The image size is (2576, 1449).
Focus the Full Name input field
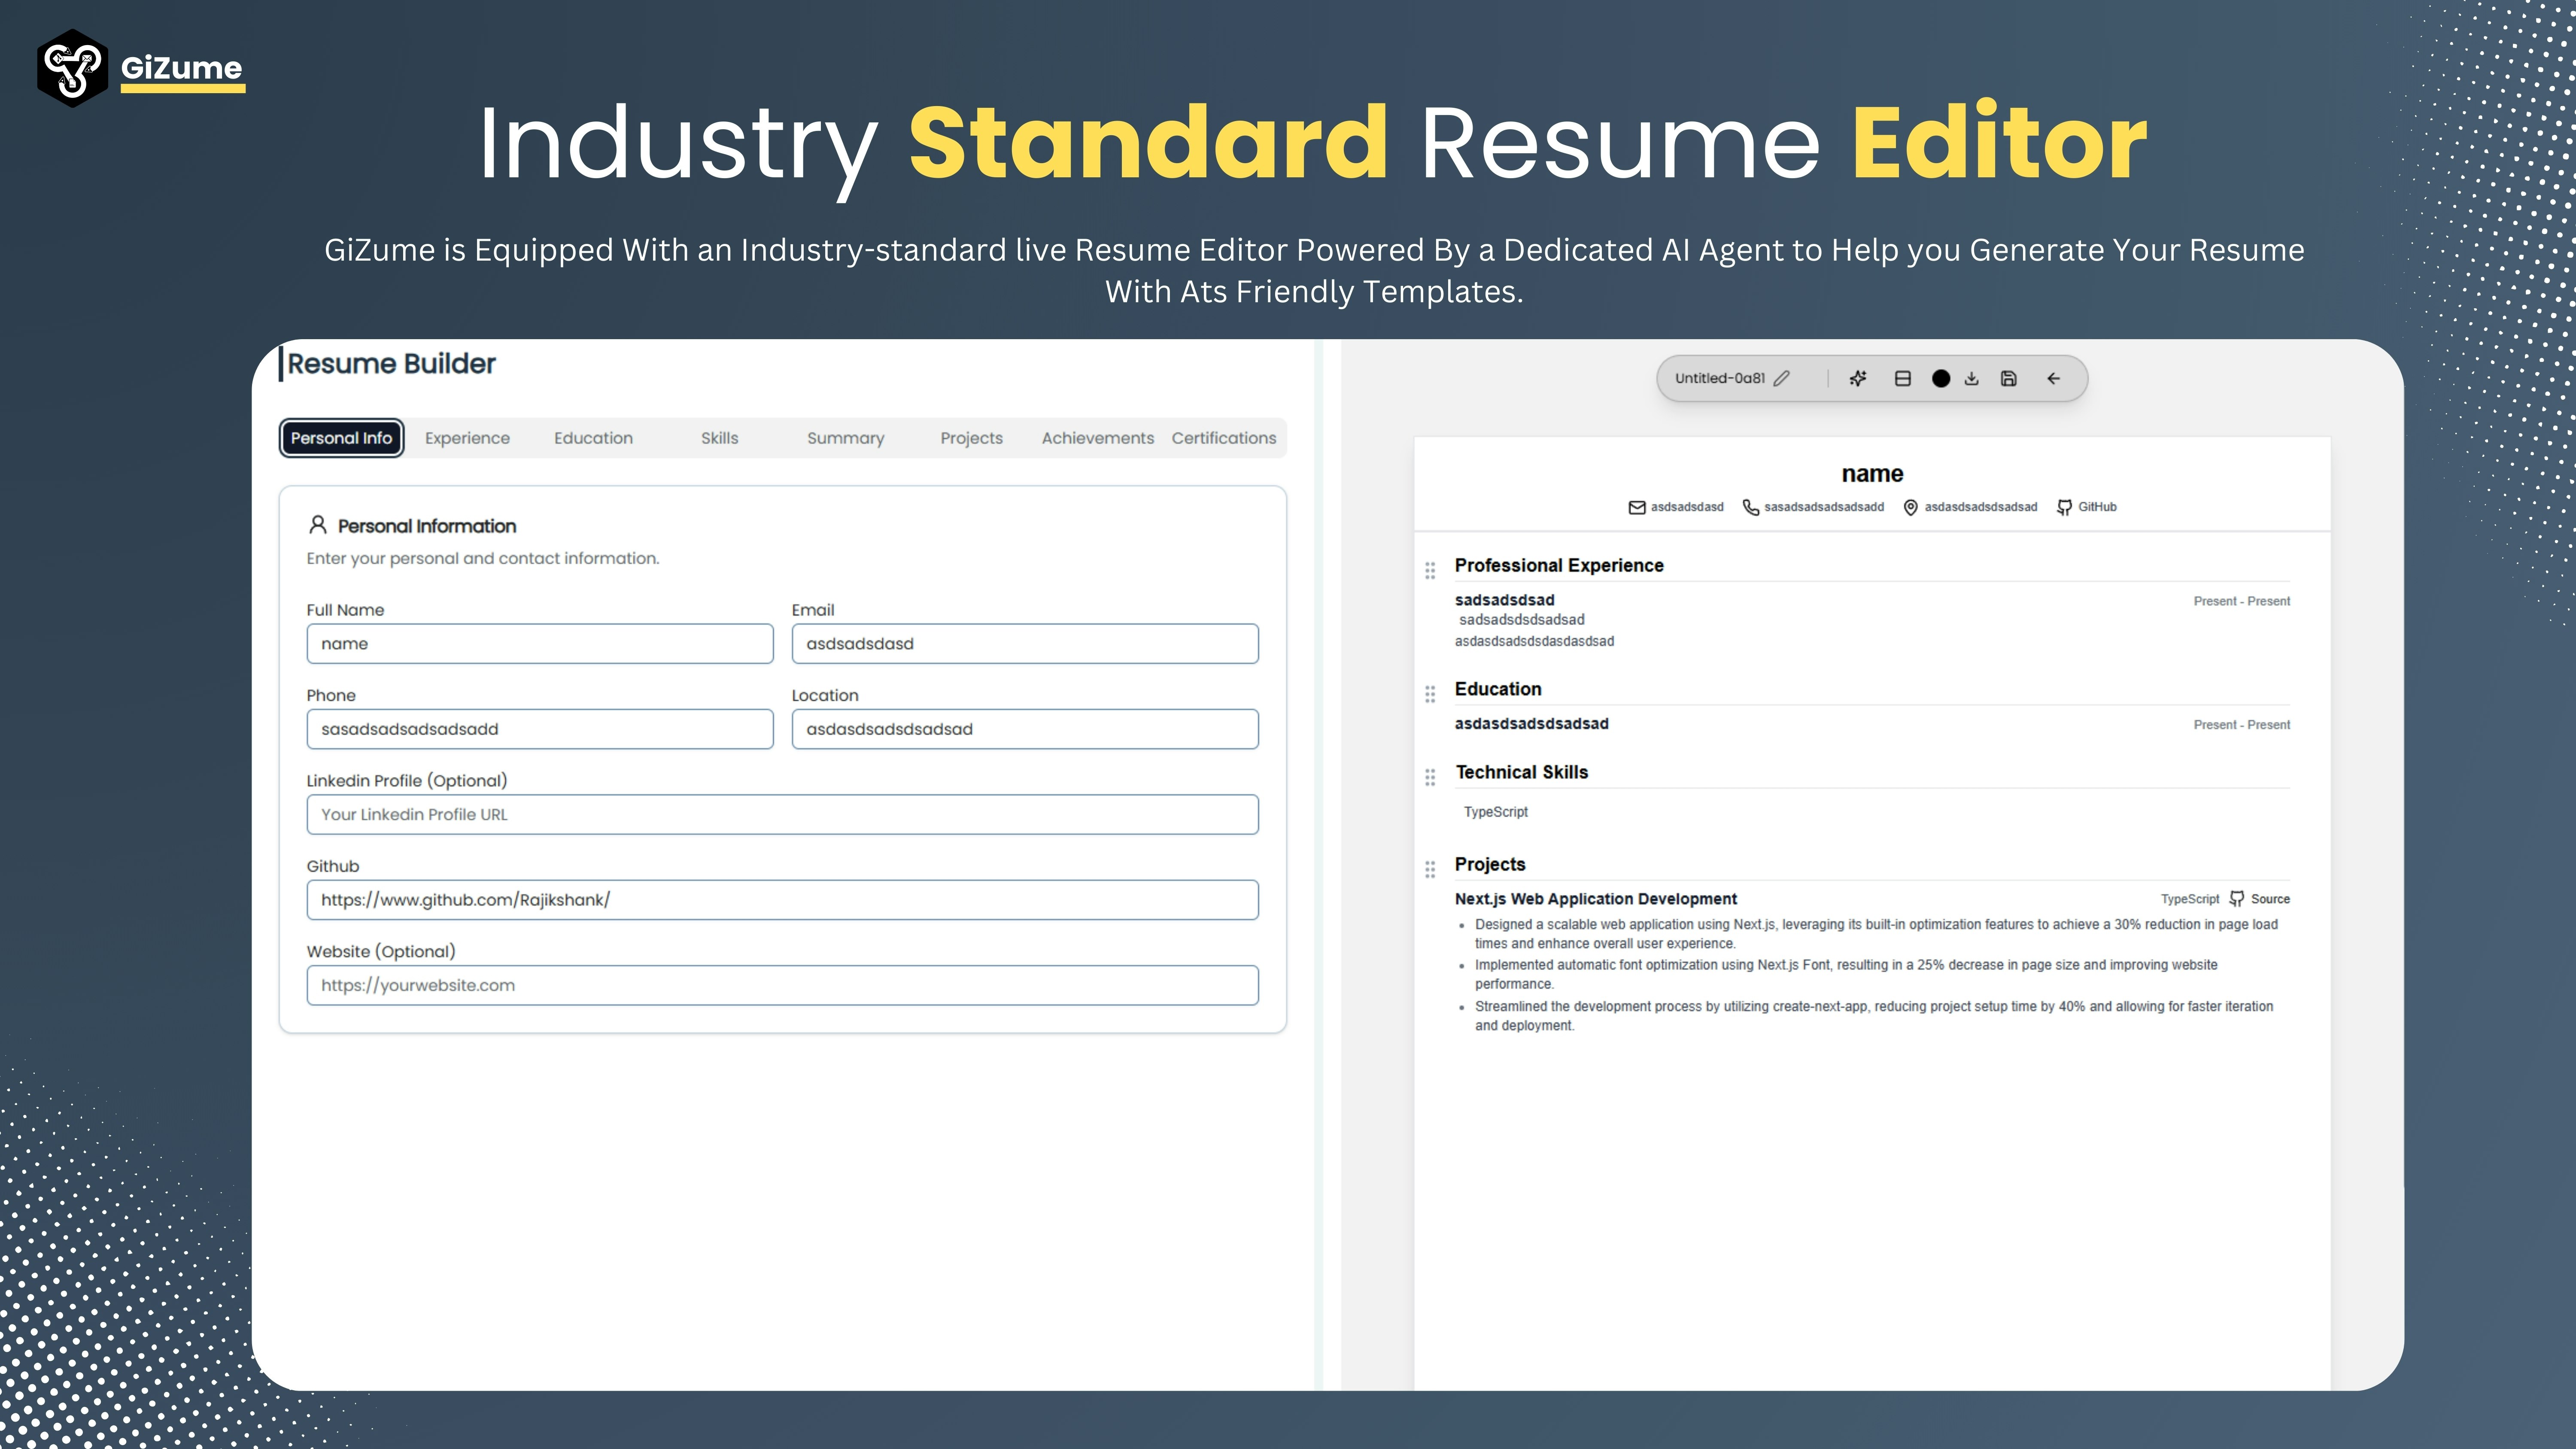540,644
